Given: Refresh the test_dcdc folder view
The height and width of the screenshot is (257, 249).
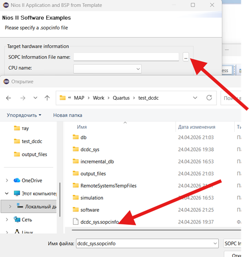Looking at the screenshot, I should [209, 98].
